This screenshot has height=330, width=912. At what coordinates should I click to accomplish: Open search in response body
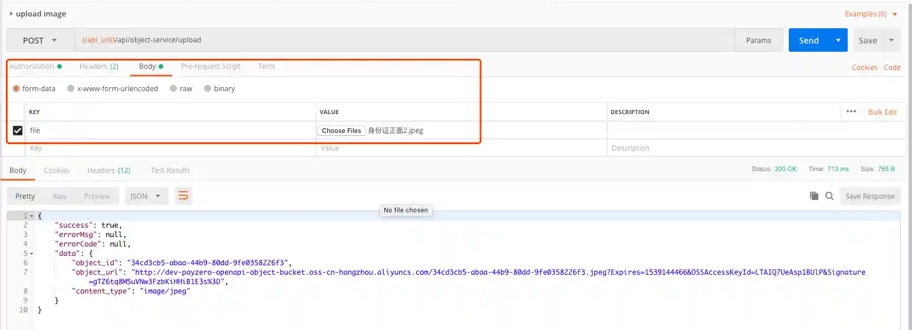point(829,196)
